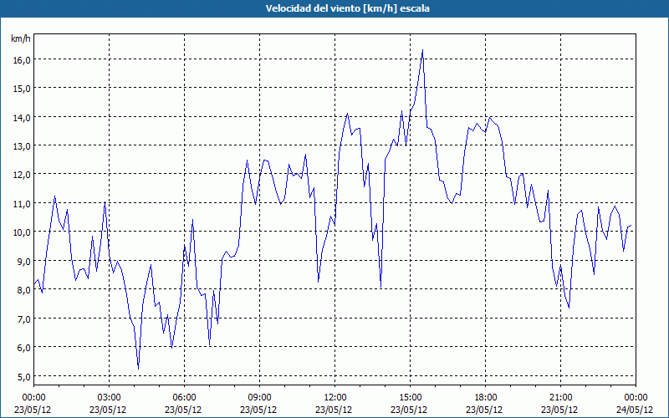Click the lowest dip of the line near 5 km/h
Screen dimensions: 669x418
point(138,369)
